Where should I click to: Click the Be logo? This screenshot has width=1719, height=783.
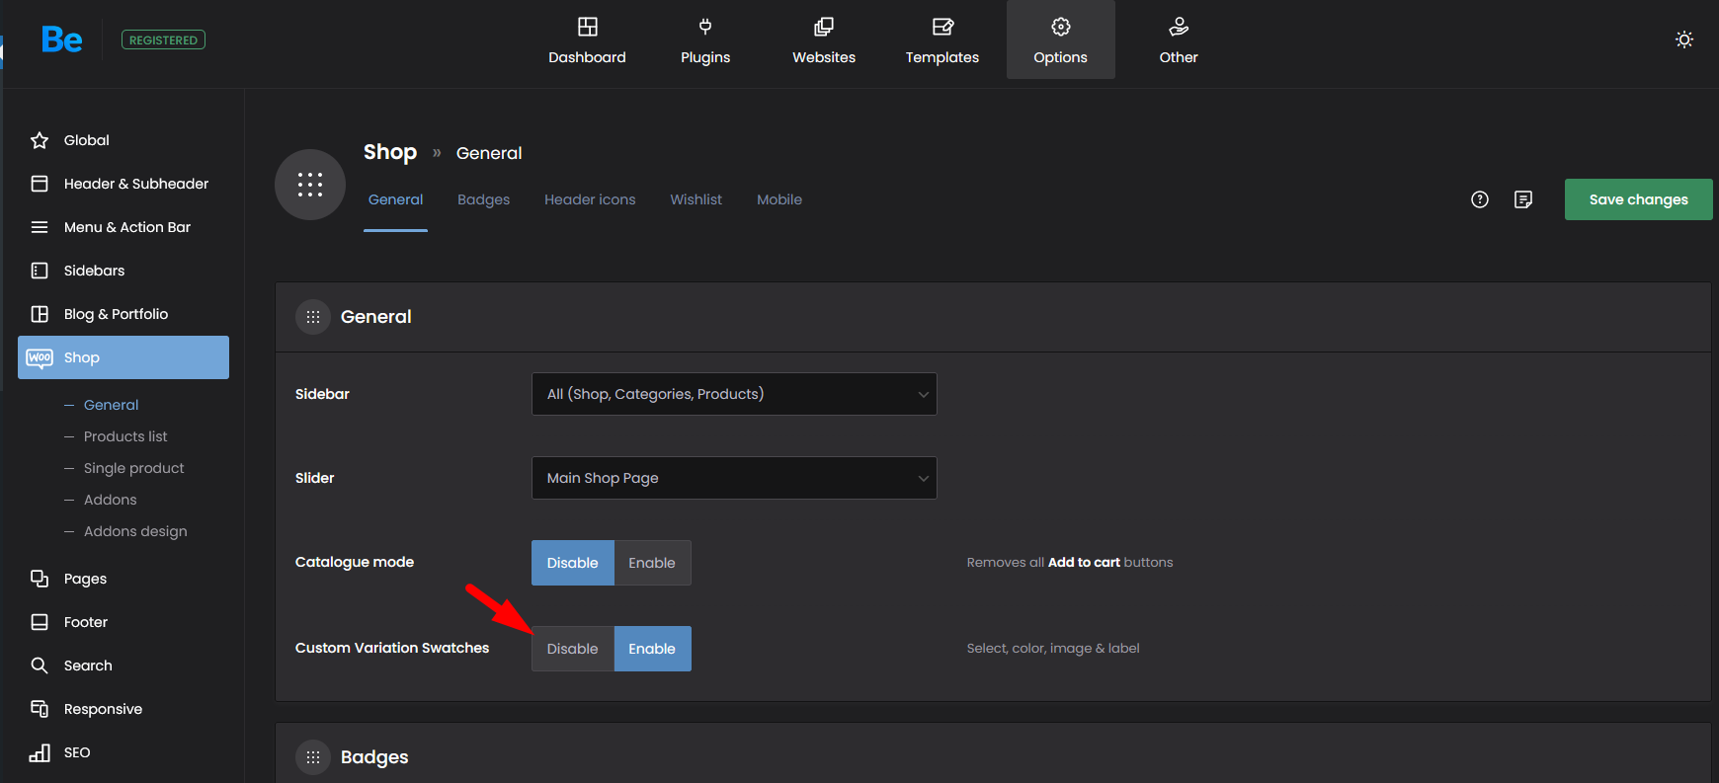pyautogui.click(x=62, y=39)
